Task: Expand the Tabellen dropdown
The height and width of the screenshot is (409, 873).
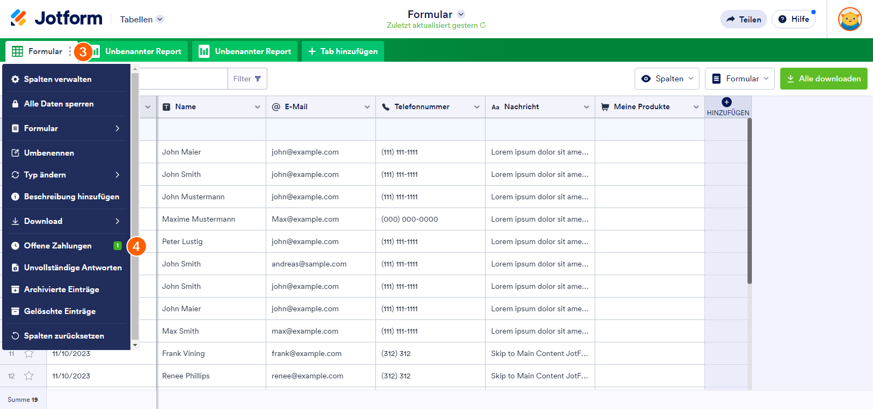Action: (160, 19)
